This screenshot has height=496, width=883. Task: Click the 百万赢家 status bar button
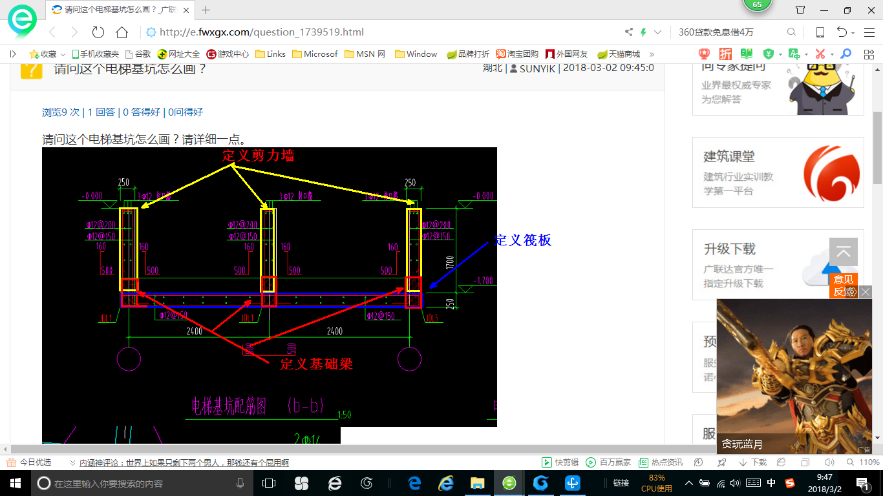(608, 462)
